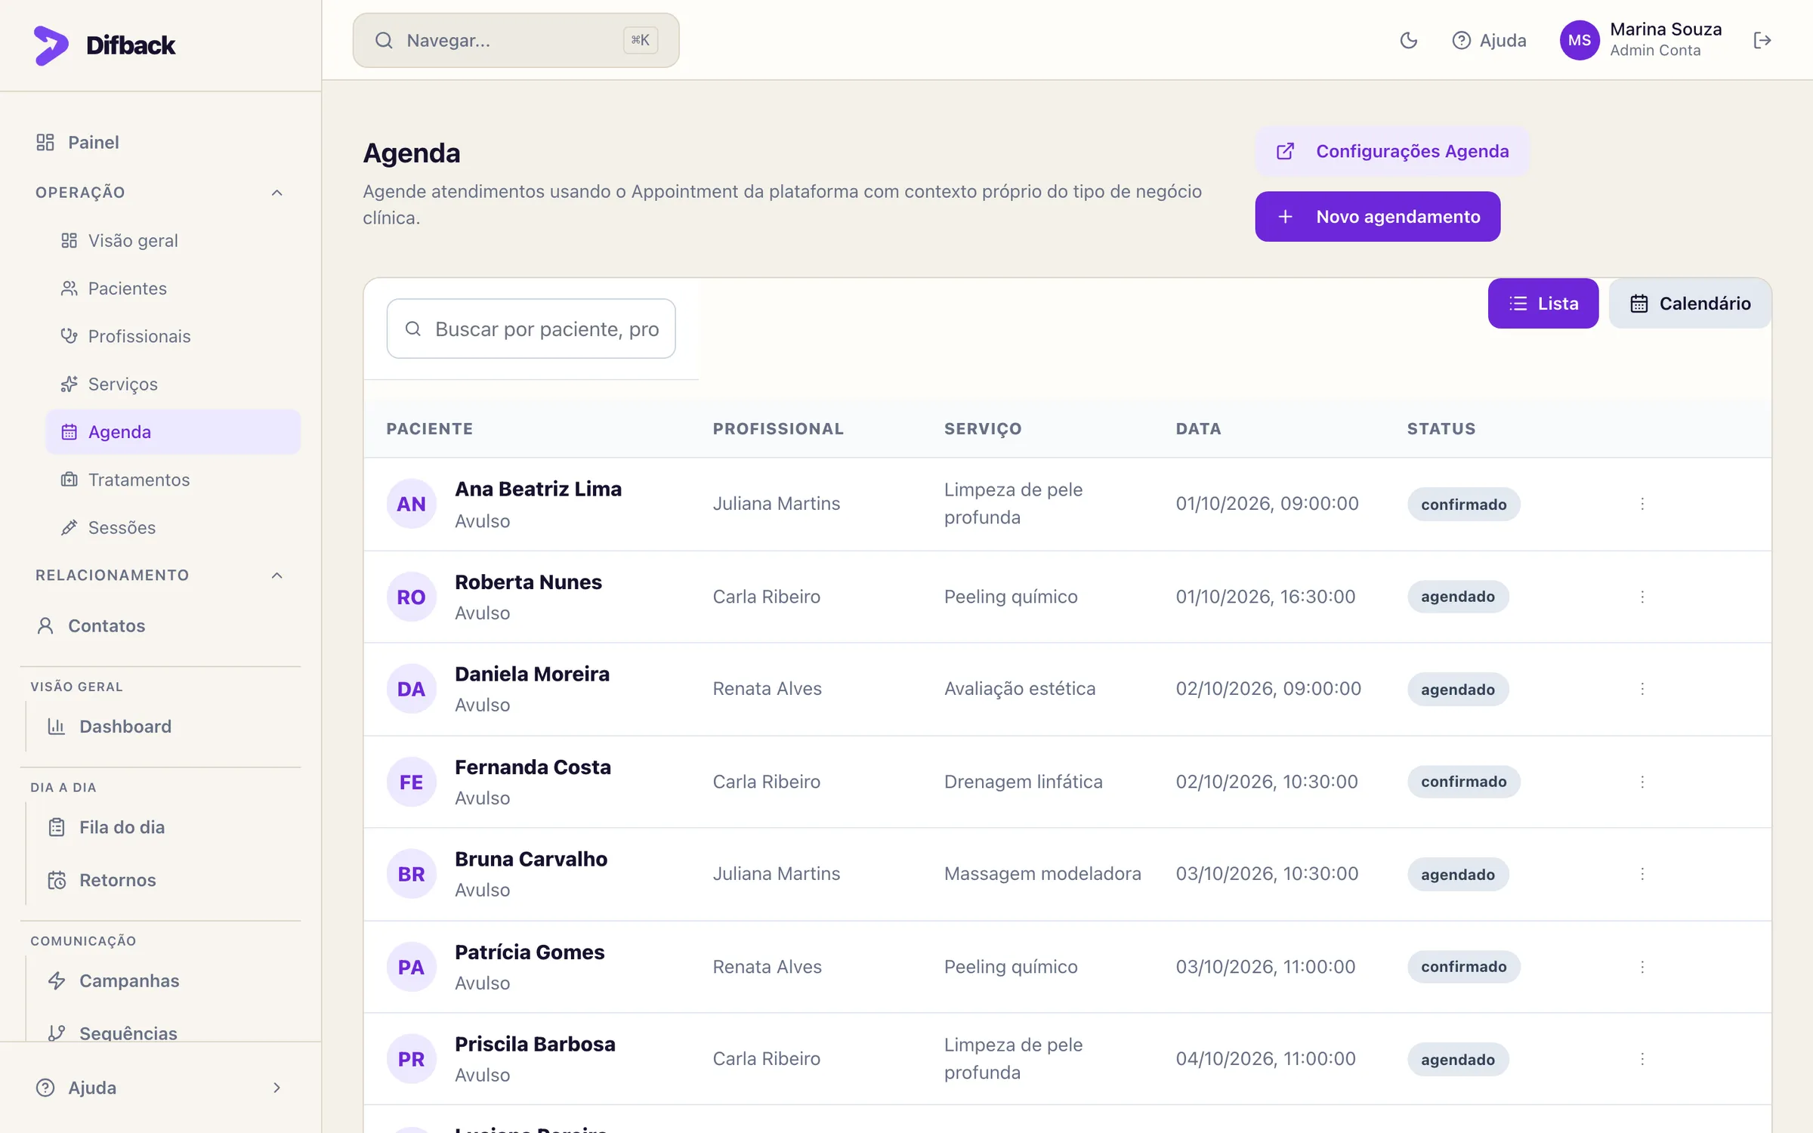Open Profissionais from the sidebar
The width and height of the screenshot is (1813, 1133).
[x=173, y=336]
